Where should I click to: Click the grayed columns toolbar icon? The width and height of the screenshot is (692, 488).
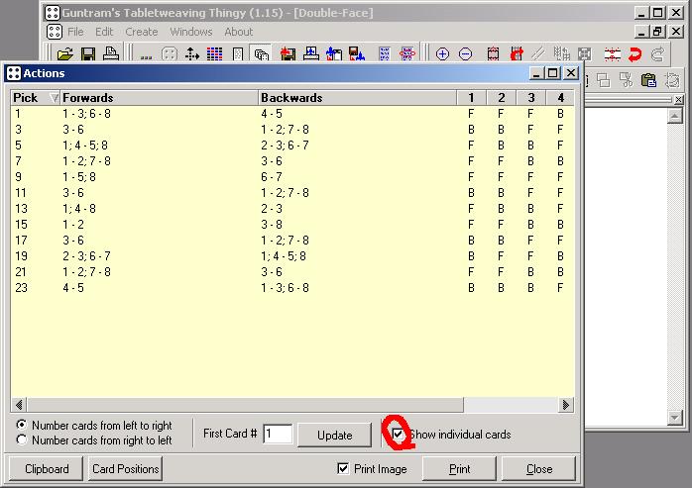[561, 54]
